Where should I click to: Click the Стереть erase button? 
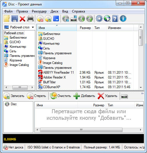point(36,96)
